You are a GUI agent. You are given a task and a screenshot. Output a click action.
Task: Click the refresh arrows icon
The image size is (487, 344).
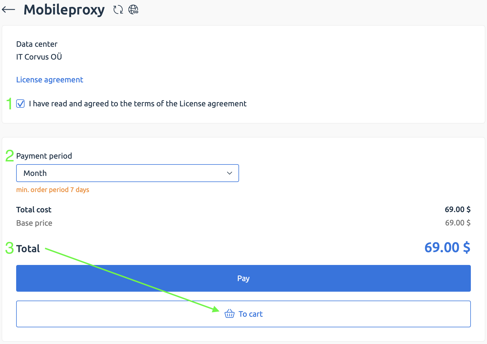pyautogui.click(x=118, y=10)
